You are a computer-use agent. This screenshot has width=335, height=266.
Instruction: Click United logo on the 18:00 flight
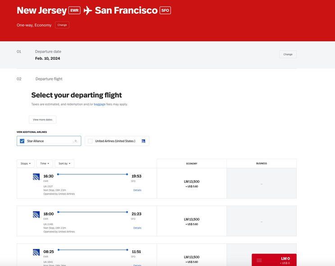pos(36,215)
